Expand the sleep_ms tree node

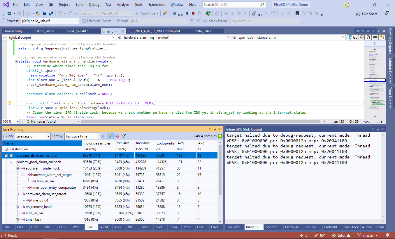pyautogui.click(x=6, y=149)
